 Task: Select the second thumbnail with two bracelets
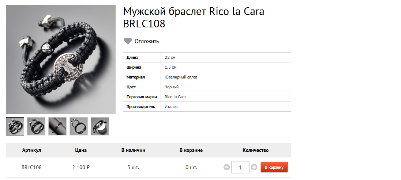36,126
